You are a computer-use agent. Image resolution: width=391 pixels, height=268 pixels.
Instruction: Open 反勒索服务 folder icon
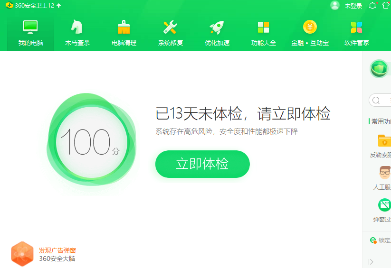pos(384,141)
